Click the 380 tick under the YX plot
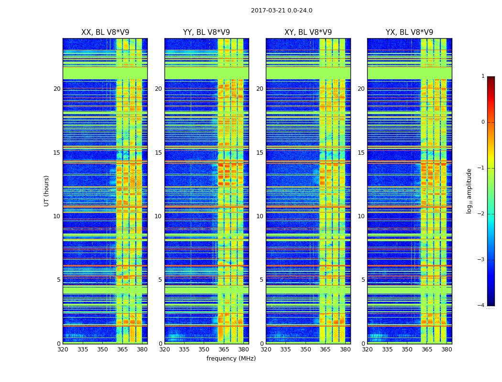Screen dimensions: 502x382 (447, 350)
